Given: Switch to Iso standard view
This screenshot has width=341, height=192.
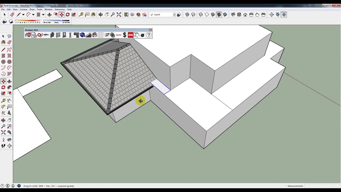Looking at the screenshot, I should (x=233, y=15).
